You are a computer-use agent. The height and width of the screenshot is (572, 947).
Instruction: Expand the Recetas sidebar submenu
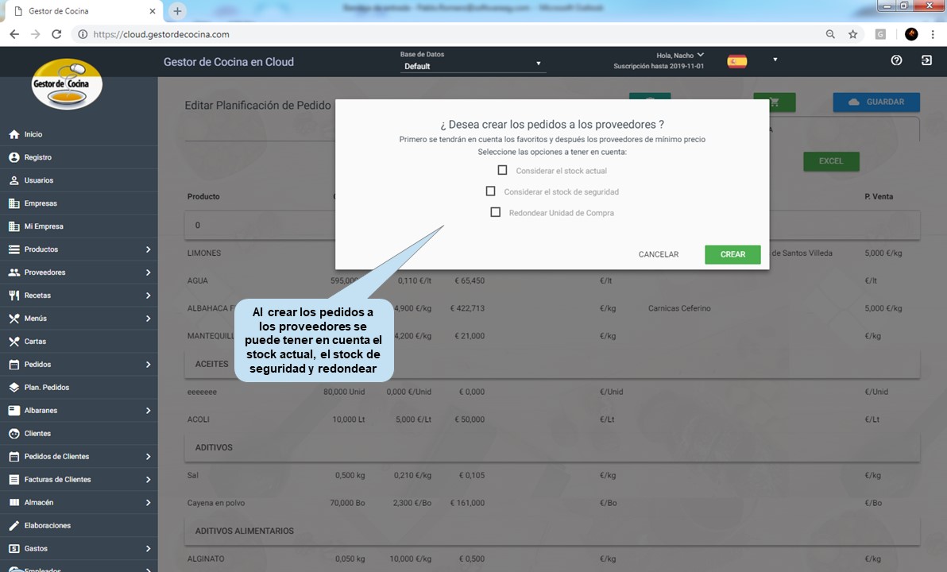148,296
